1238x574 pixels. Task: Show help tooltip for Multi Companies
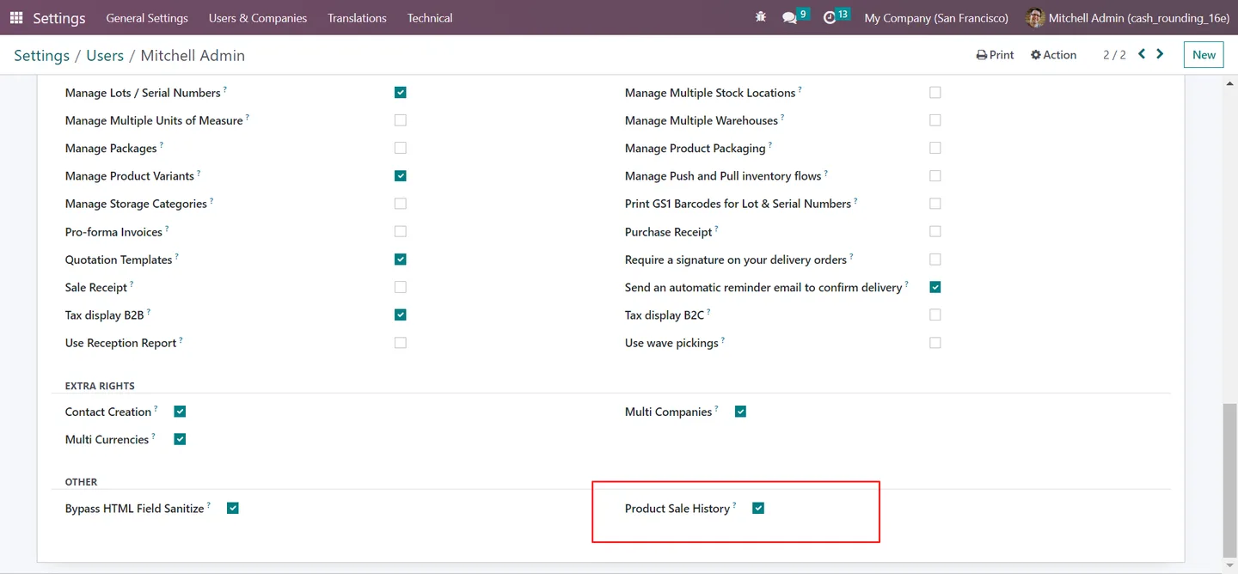point(717,408)
